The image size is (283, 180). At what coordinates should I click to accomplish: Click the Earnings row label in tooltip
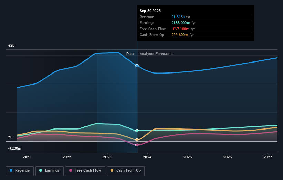click(x=147, y=23)
